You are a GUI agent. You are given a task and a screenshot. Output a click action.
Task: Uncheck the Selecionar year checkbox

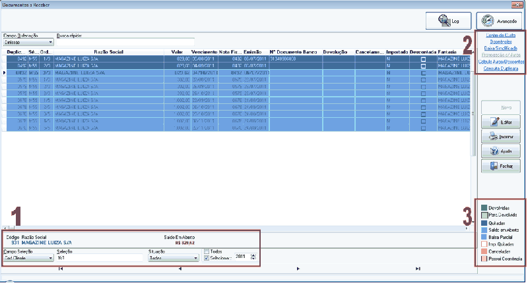click(x=207, y=258)
